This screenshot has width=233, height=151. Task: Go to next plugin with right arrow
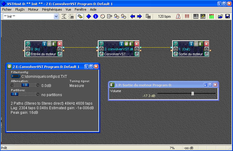[139, 16]
